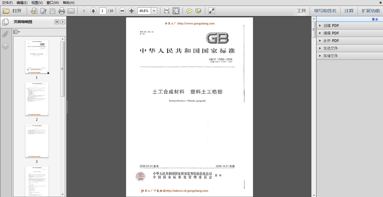Click the thumbnail panel scrollbar handle
Viewport: 383px width, 197px height.
point(63,69)
